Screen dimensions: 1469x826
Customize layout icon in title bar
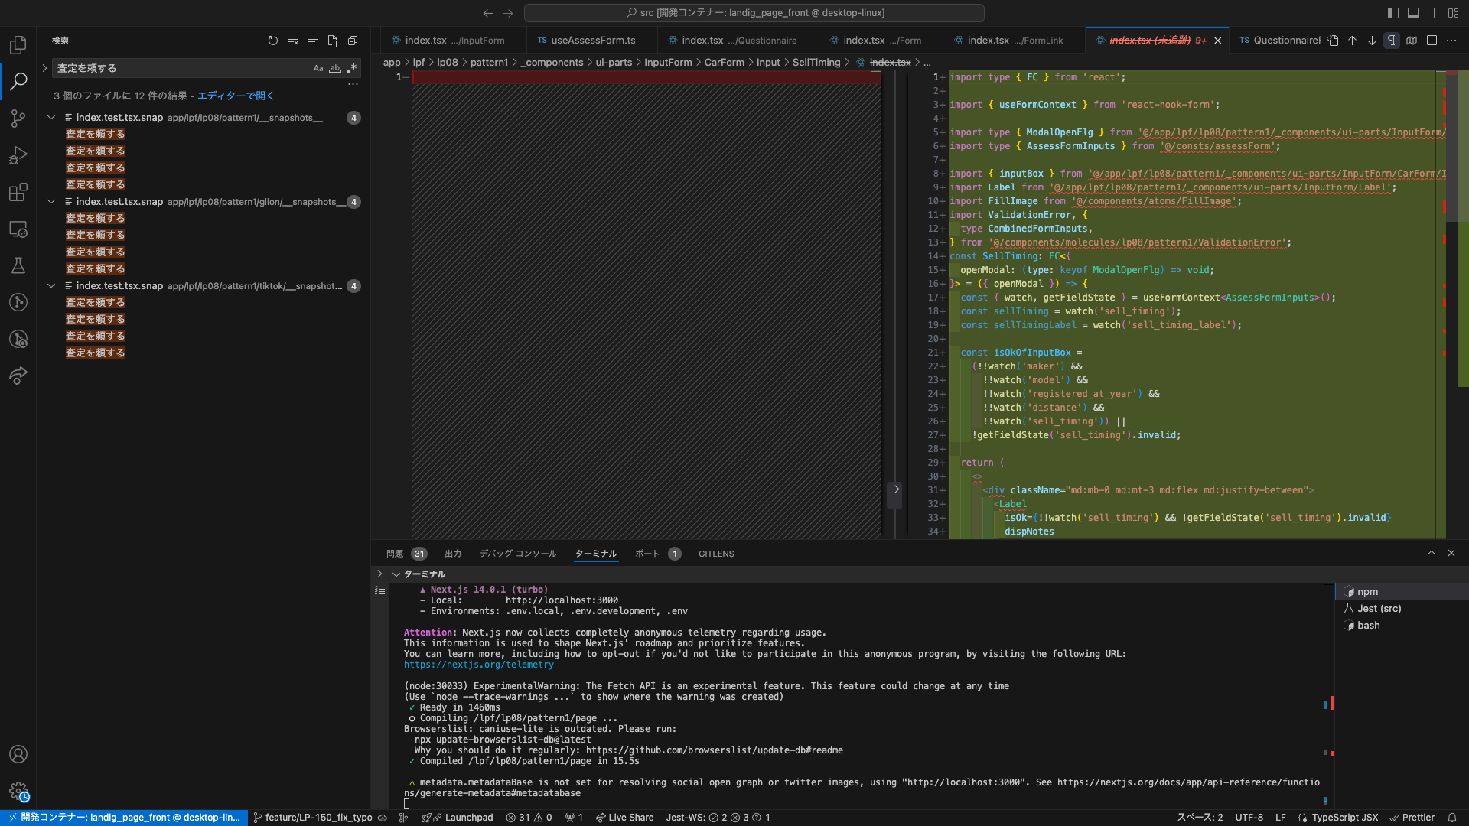(1453, 13)
